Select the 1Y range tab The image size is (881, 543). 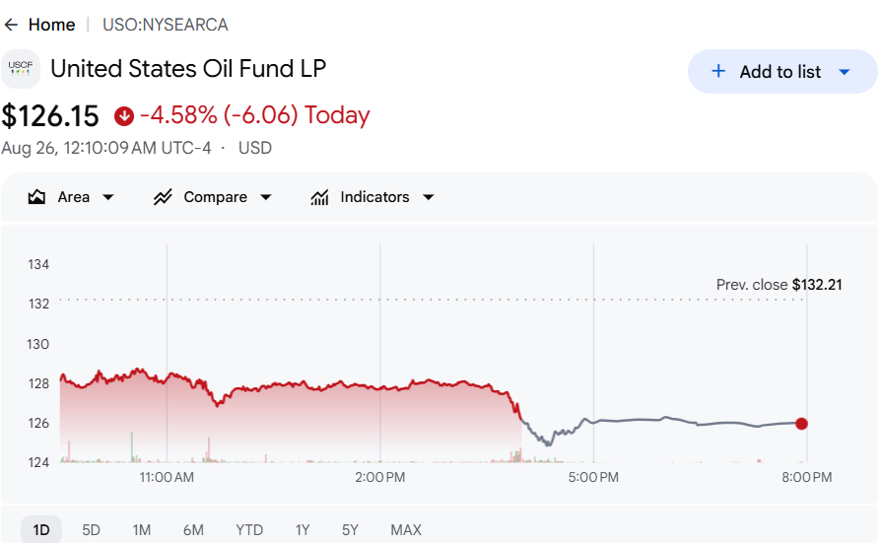(303, 529)
